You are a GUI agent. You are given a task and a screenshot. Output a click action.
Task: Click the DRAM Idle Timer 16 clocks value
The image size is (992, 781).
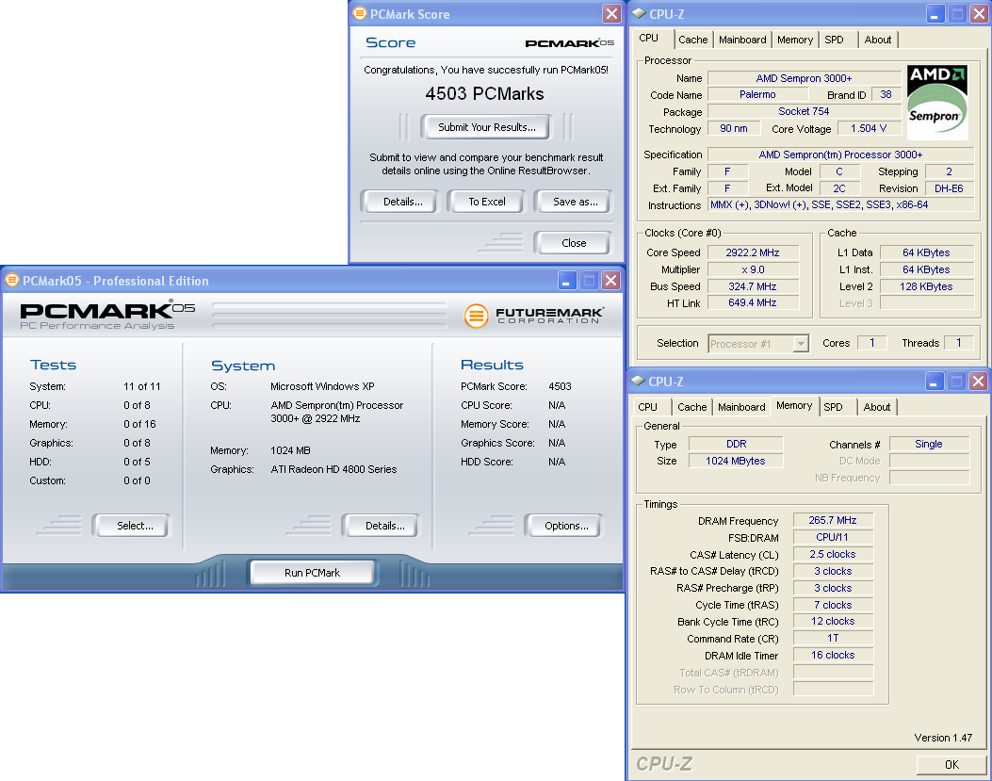pos(833,655)
